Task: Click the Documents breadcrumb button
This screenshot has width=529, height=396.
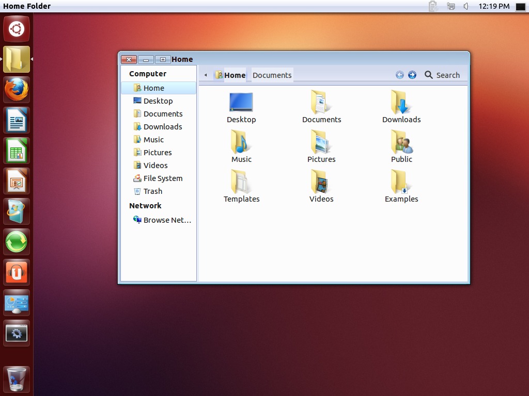Action: 272,75
